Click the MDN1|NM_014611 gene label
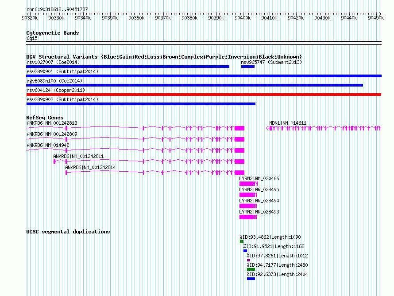 [x=288, y=123]
